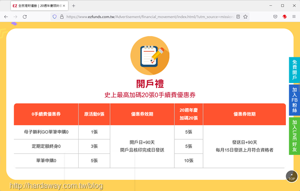Open the Firefox hamburger menu
The image size is (300, 191).
(x=294, y=17)
